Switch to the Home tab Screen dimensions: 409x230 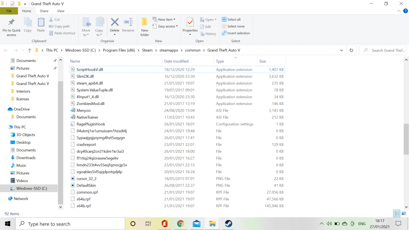pos(27,11)
